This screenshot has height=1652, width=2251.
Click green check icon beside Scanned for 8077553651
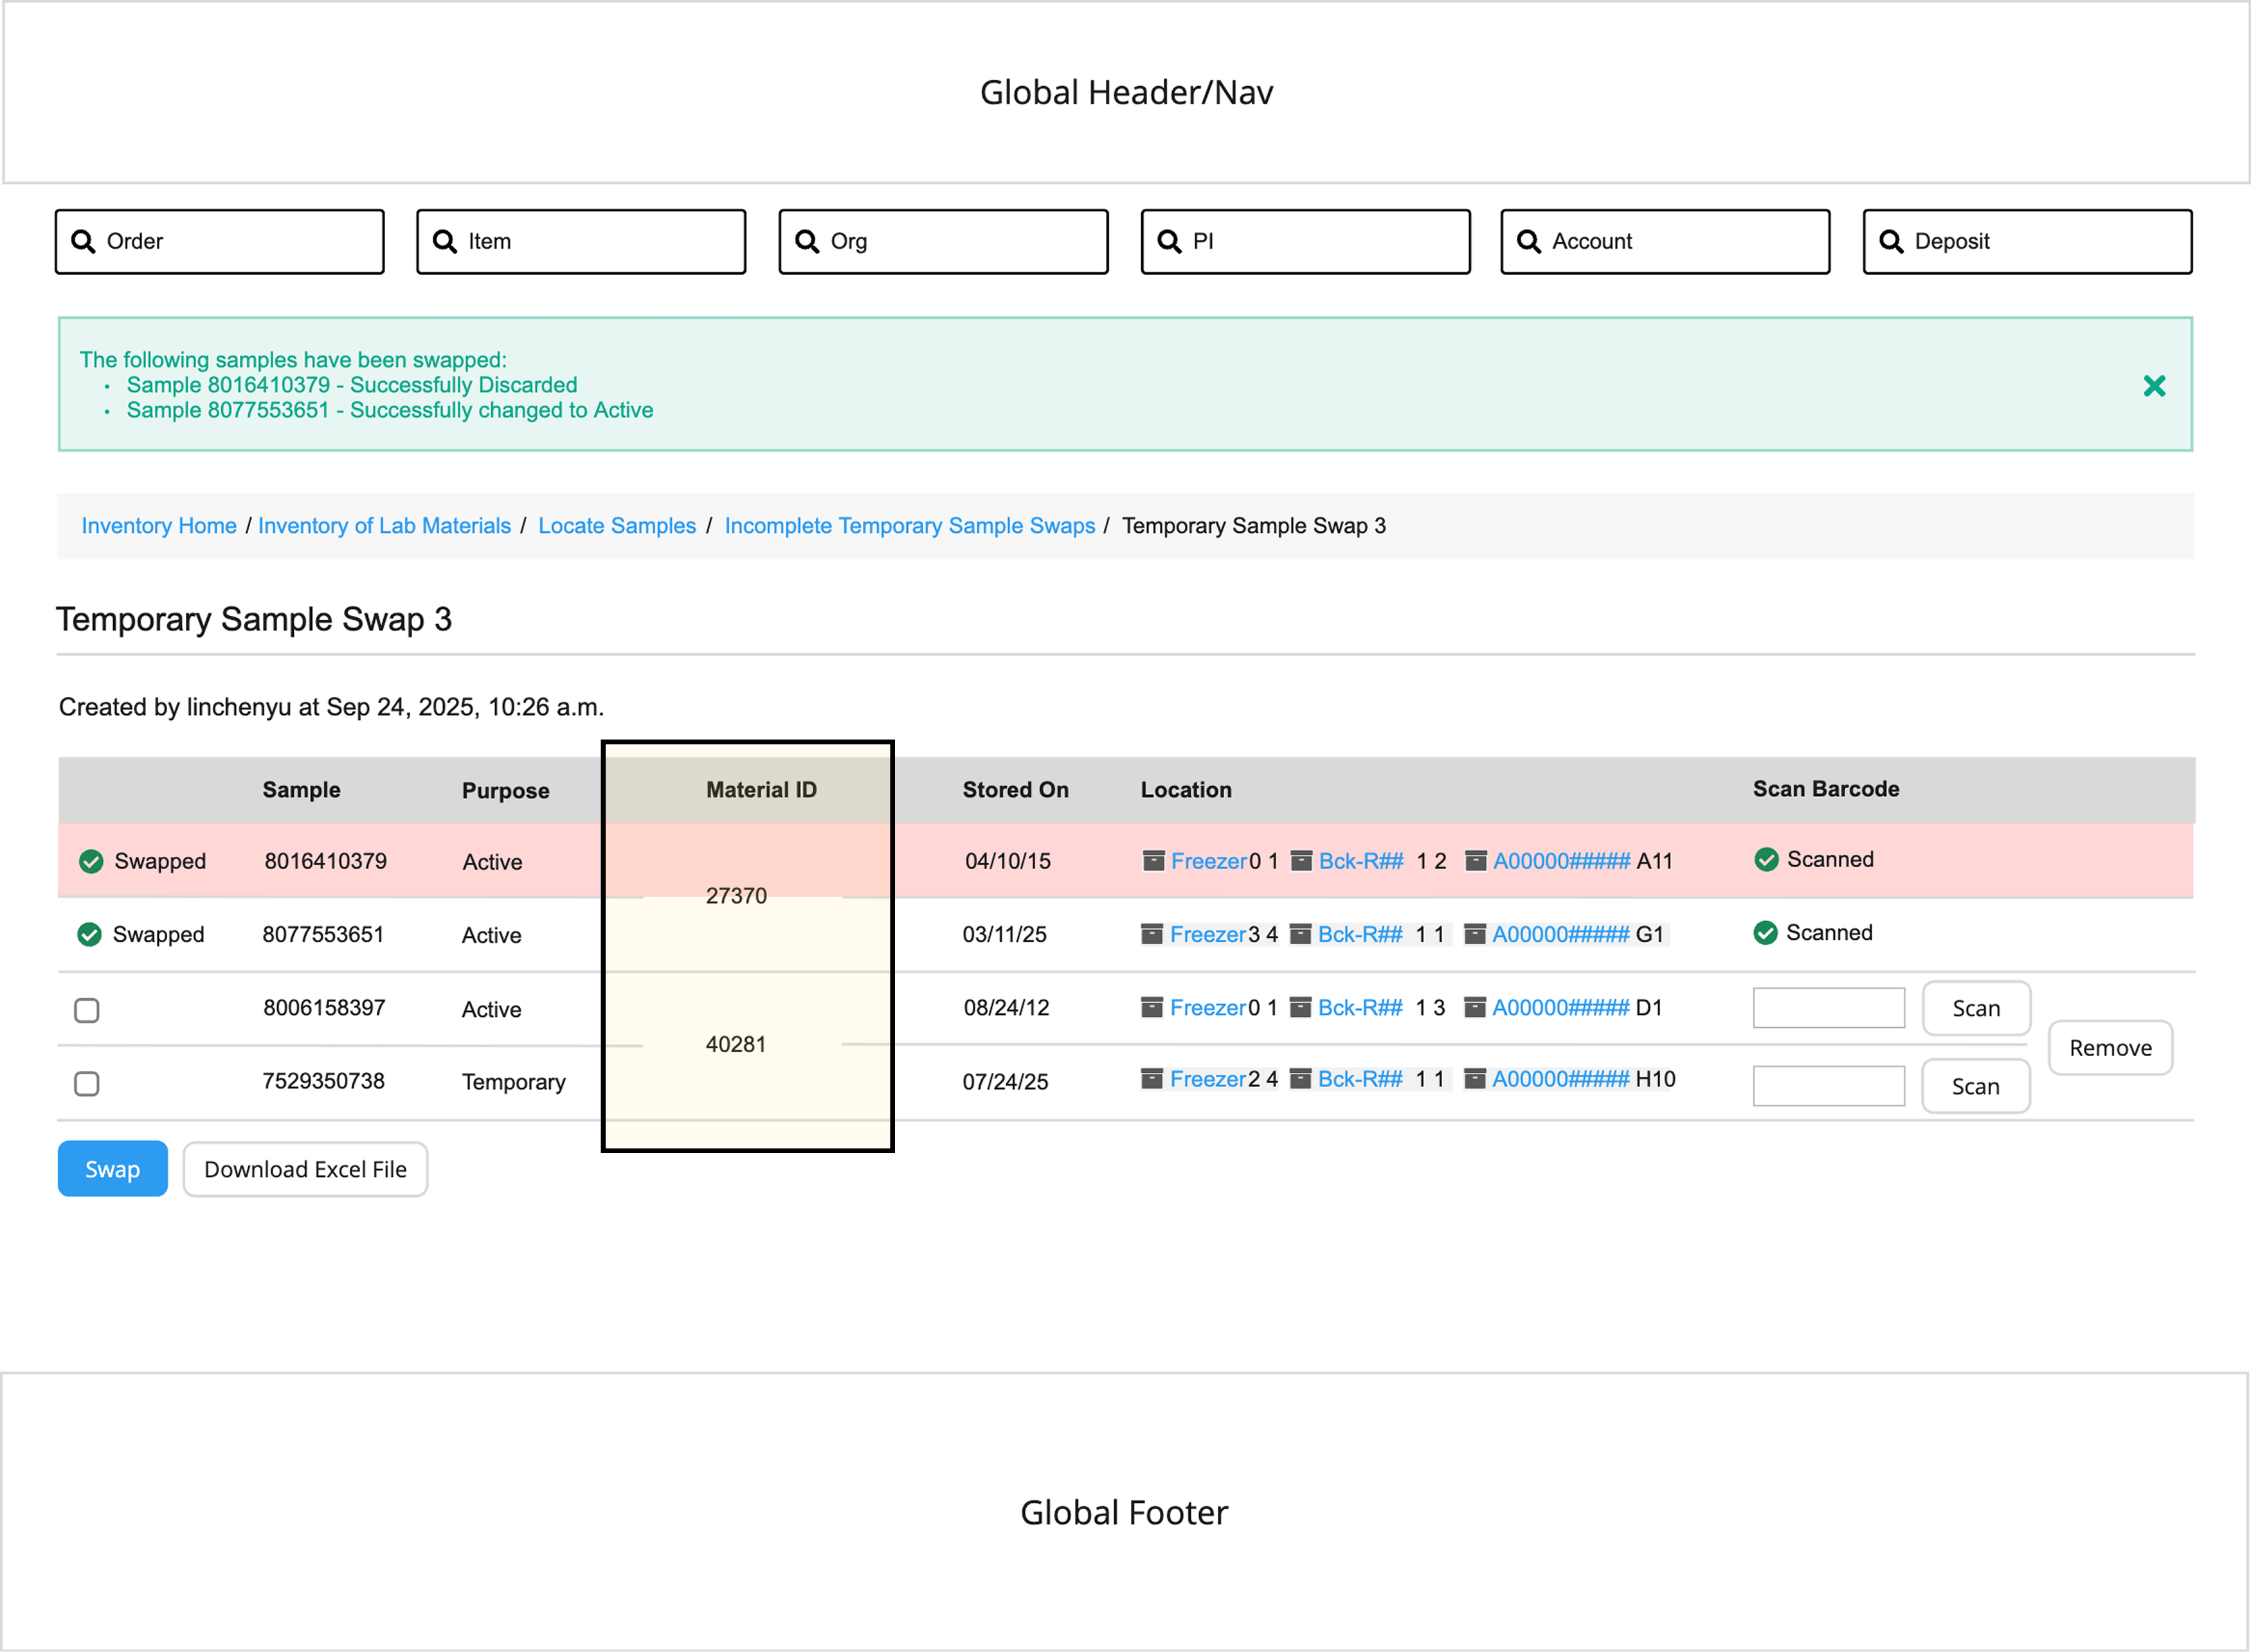pos(1765,933)
